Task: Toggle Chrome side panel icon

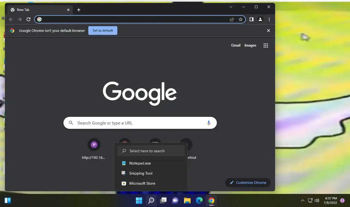Action: [252, 19]
